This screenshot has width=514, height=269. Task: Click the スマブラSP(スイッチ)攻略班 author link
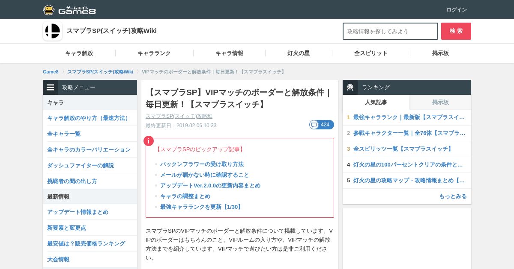click(179, 116)
